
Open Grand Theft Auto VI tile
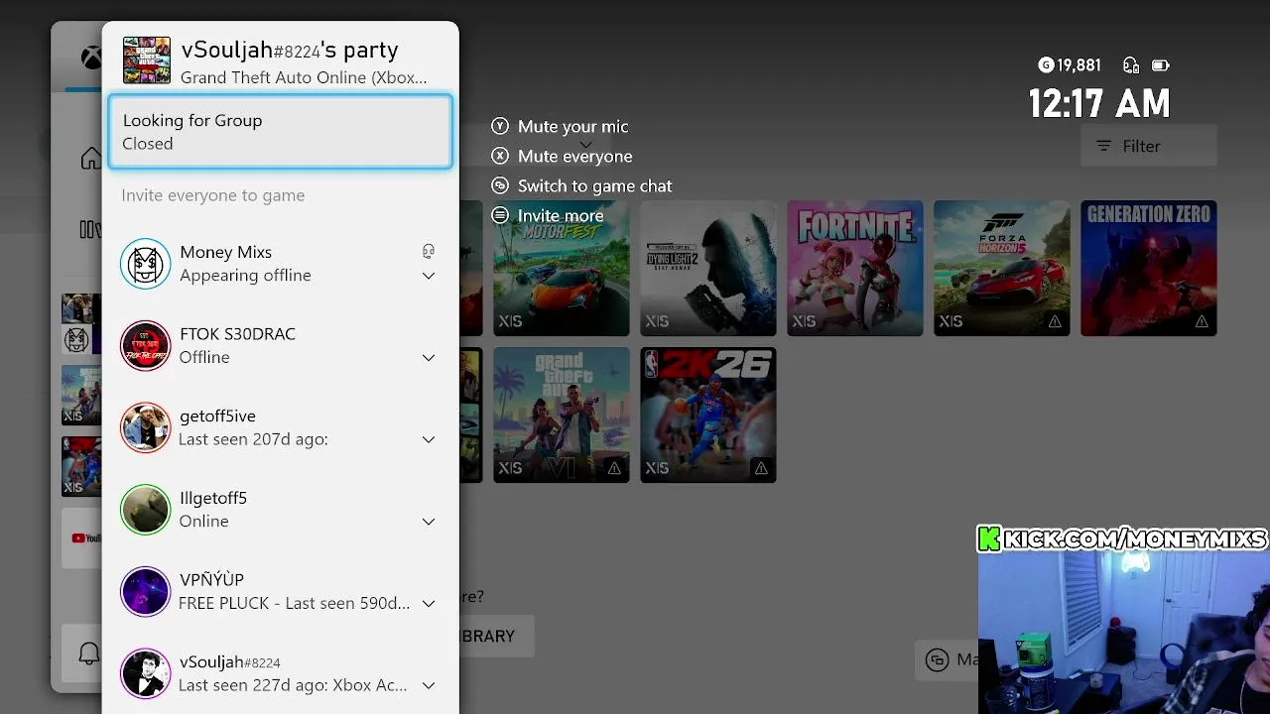click(x=561, y=415)
